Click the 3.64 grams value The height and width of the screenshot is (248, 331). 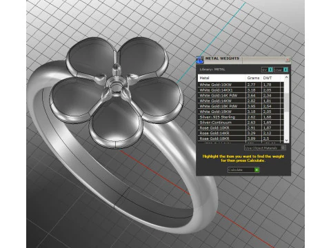(251, 95)
